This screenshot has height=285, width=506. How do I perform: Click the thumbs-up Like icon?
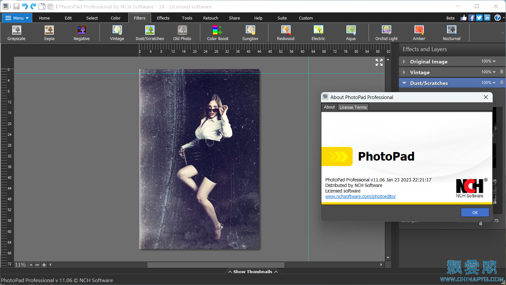(464, 18)
